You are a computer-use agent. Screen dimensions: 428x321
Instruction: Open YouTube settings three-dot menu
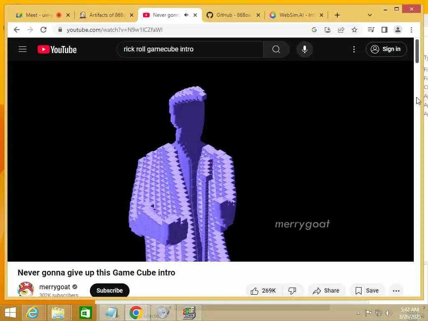(354, 49)
